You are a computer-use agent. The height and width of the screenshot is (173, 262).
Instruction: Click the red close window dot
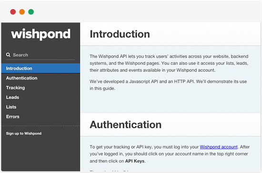pyautogui.click(x=13, y=12)
